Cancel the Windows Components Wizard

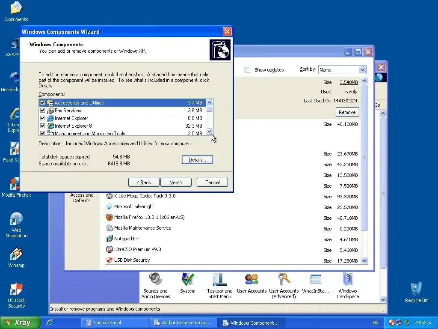coord(212,182)
